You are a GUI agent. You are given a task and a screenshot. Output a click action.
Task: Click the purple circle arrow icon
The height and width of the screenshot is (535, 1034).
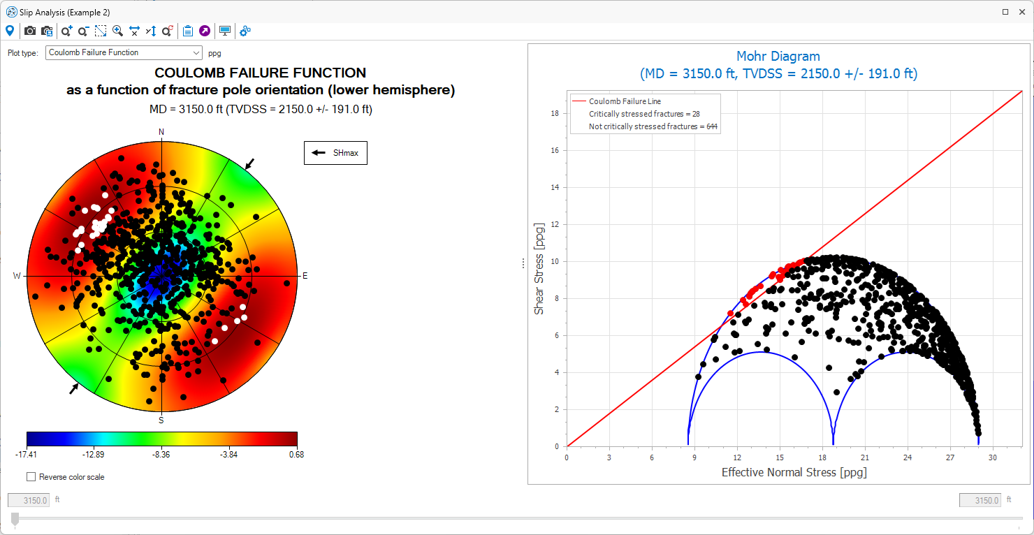[x=205, y=31]
